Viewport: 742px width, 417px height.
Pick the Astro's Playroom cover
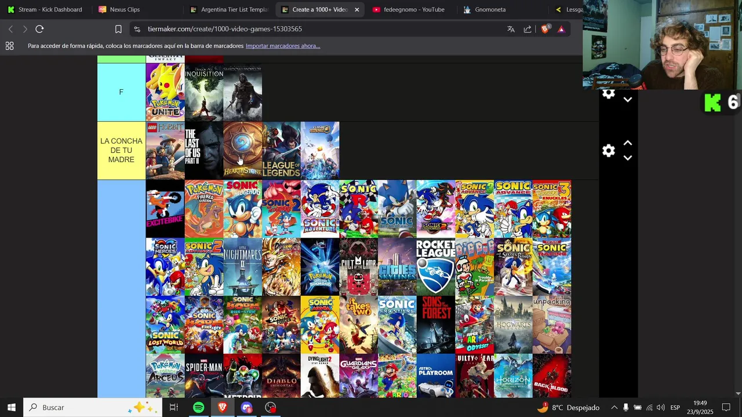click(436, 376)
